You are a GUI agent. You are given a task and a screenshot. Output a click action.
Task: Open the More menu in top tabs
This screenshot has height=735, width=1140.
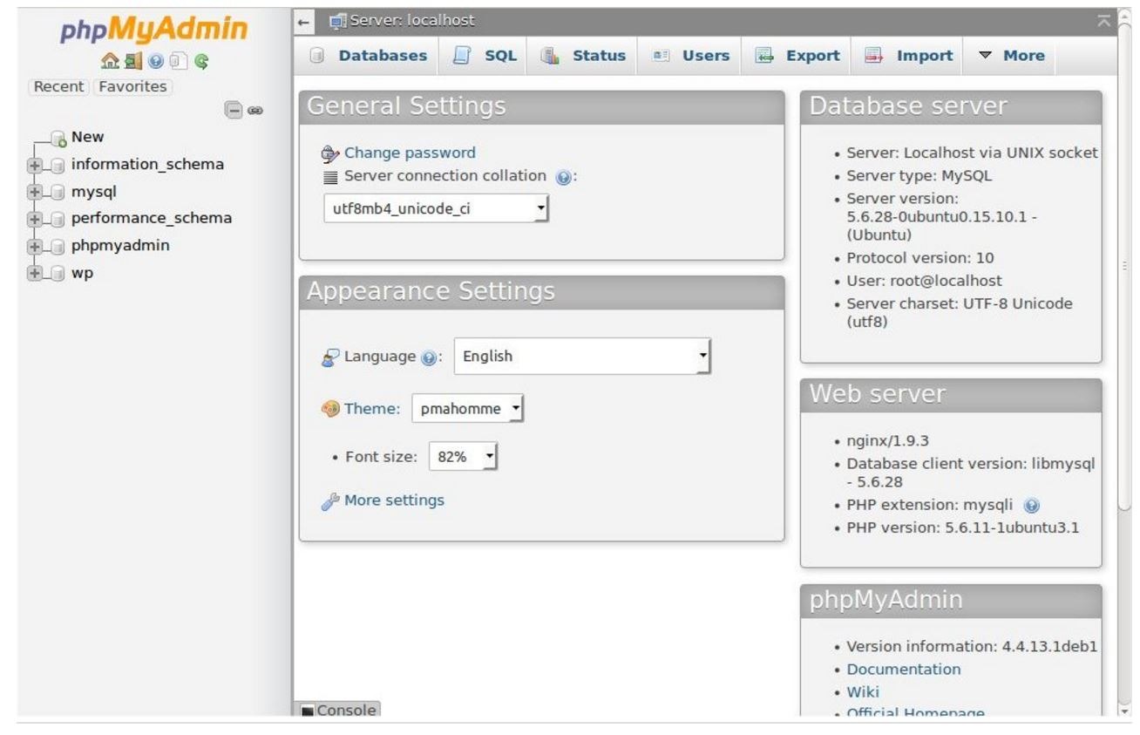1011,56
